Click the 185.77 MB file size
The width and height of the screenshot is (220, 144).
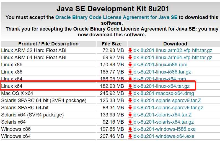(112, 72)
